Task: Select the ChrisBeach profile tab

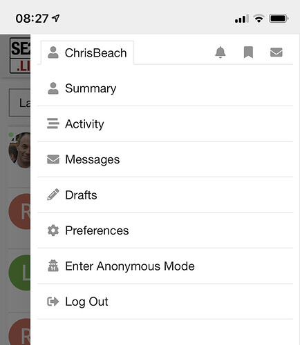Action: (87, 52)
